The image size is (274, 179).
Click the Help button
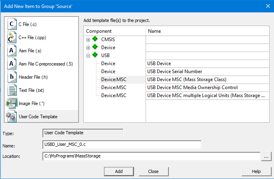pos(256,171)
